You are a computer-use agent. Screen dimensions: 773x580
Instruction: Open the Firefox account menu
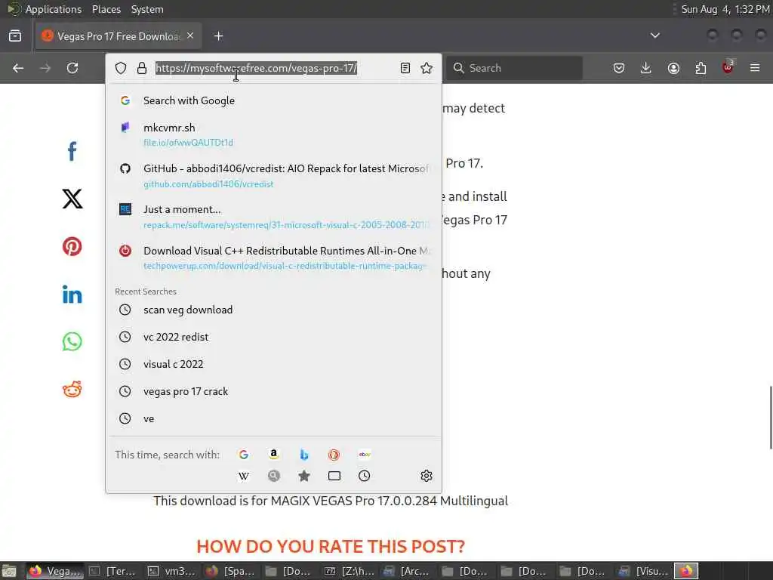(x=673, y=68)
